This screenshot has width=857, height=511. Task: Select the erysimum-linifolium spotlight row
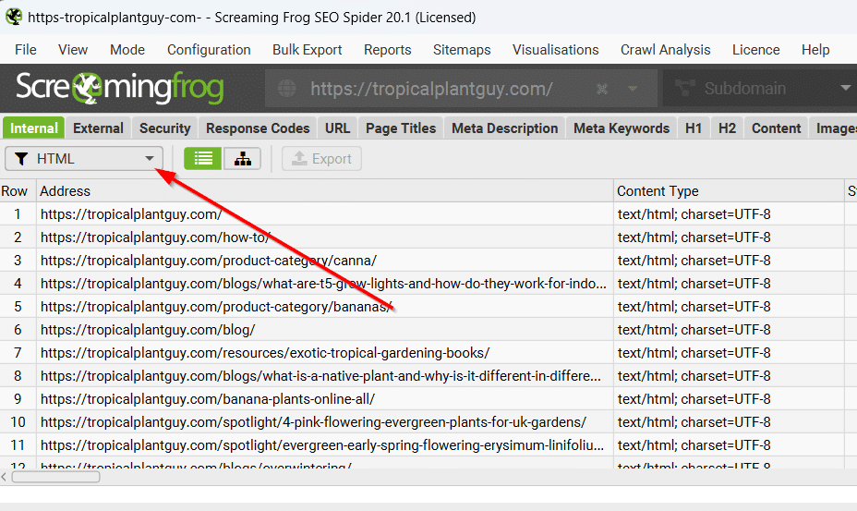click(325, 445)
